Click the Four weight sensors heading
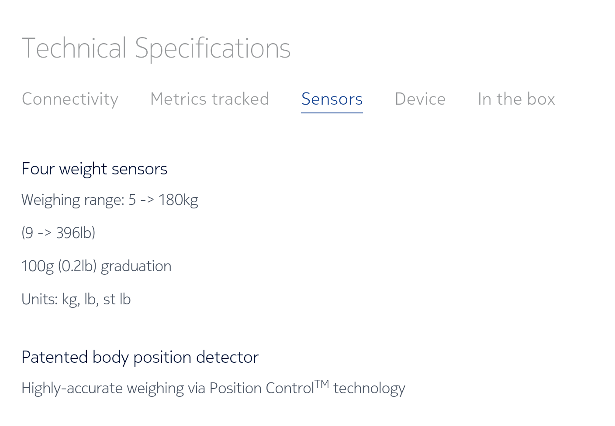The image size is (615, 426). tap(94, 169)
